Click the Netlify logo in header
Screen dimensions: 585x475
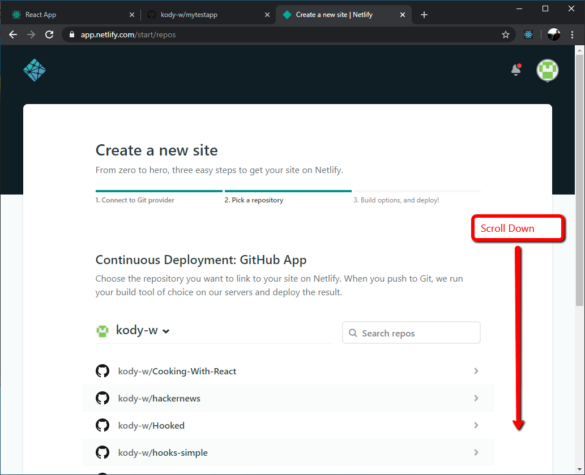click(x=35, y=70)
